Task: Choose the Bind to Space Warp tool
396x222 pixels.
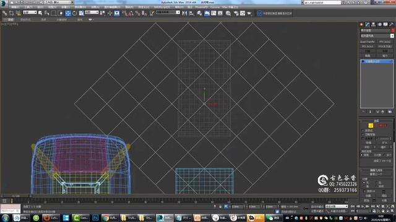Action: 18,13
